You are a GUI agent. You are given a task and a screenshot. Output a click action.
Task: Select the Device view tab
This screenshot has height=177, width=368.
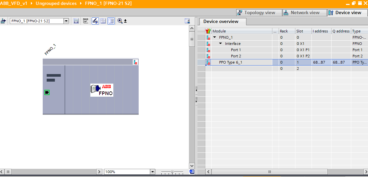click(x=348, y=13)
